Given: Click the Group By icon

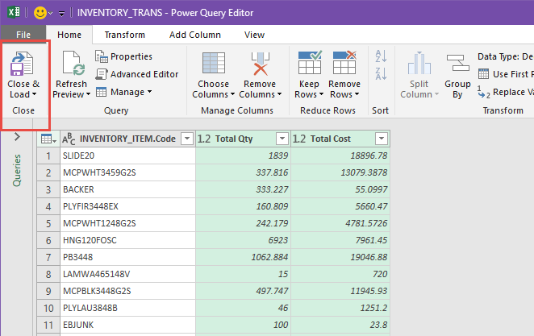Looking at the screenshot, I should point(457,64).
